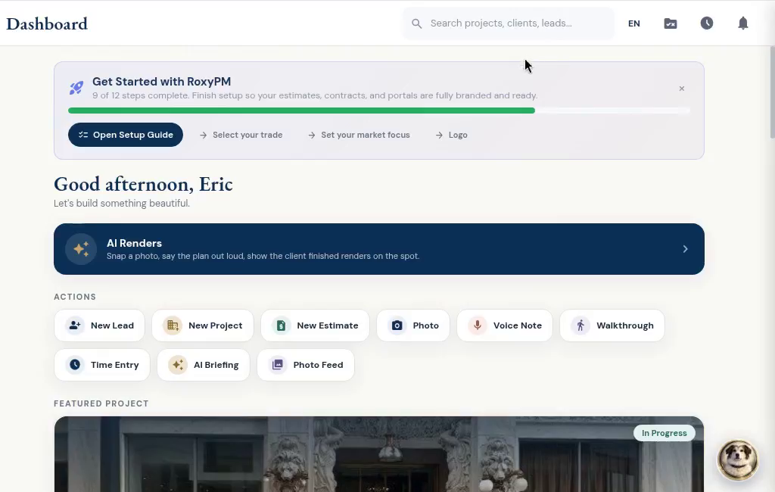Add a Time Entry

pyautogui.click(x=102, y=365)
